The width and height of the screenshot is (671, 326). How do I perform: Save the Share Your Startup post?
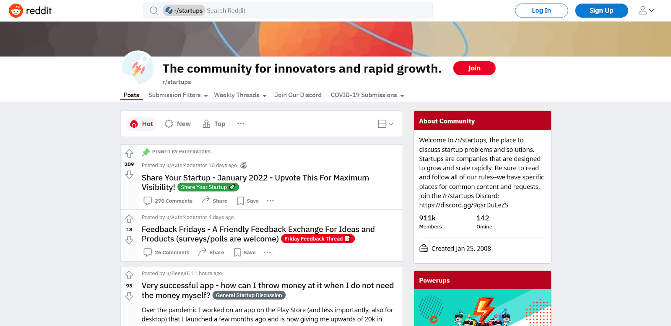click(248, 201)
